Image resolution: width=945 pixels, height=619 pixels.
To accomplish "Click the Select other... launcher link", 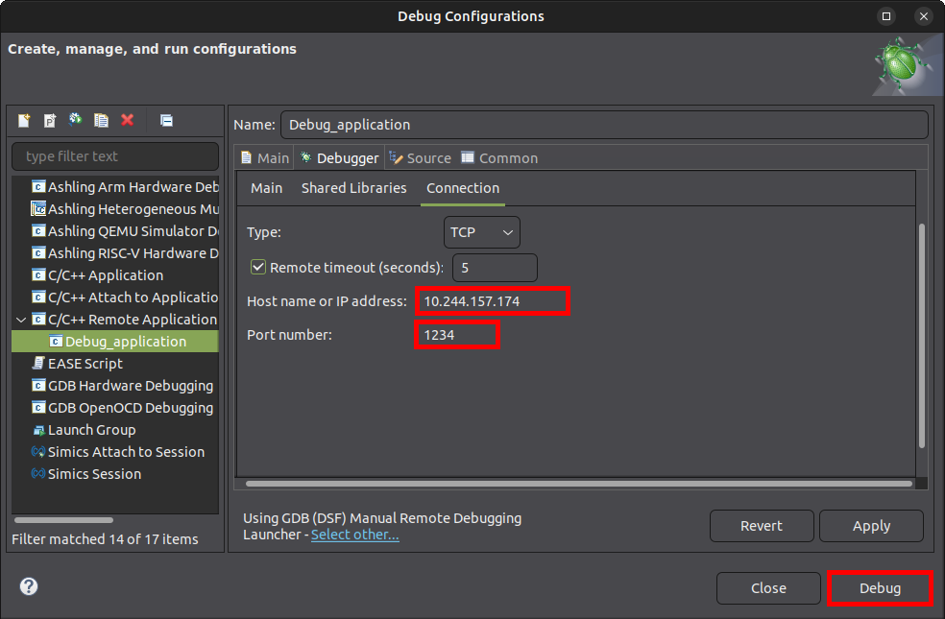I will 355,535.
